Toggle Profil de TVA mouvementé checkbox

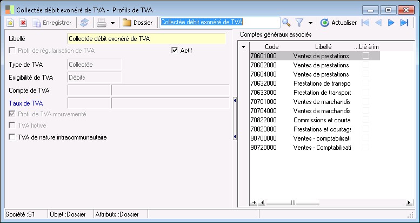(12, 114)
